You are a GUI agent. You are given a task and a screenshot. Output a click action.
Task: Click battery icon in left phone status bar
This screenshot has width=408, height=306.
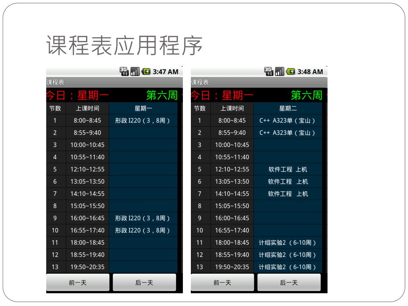tap(146, 71)
